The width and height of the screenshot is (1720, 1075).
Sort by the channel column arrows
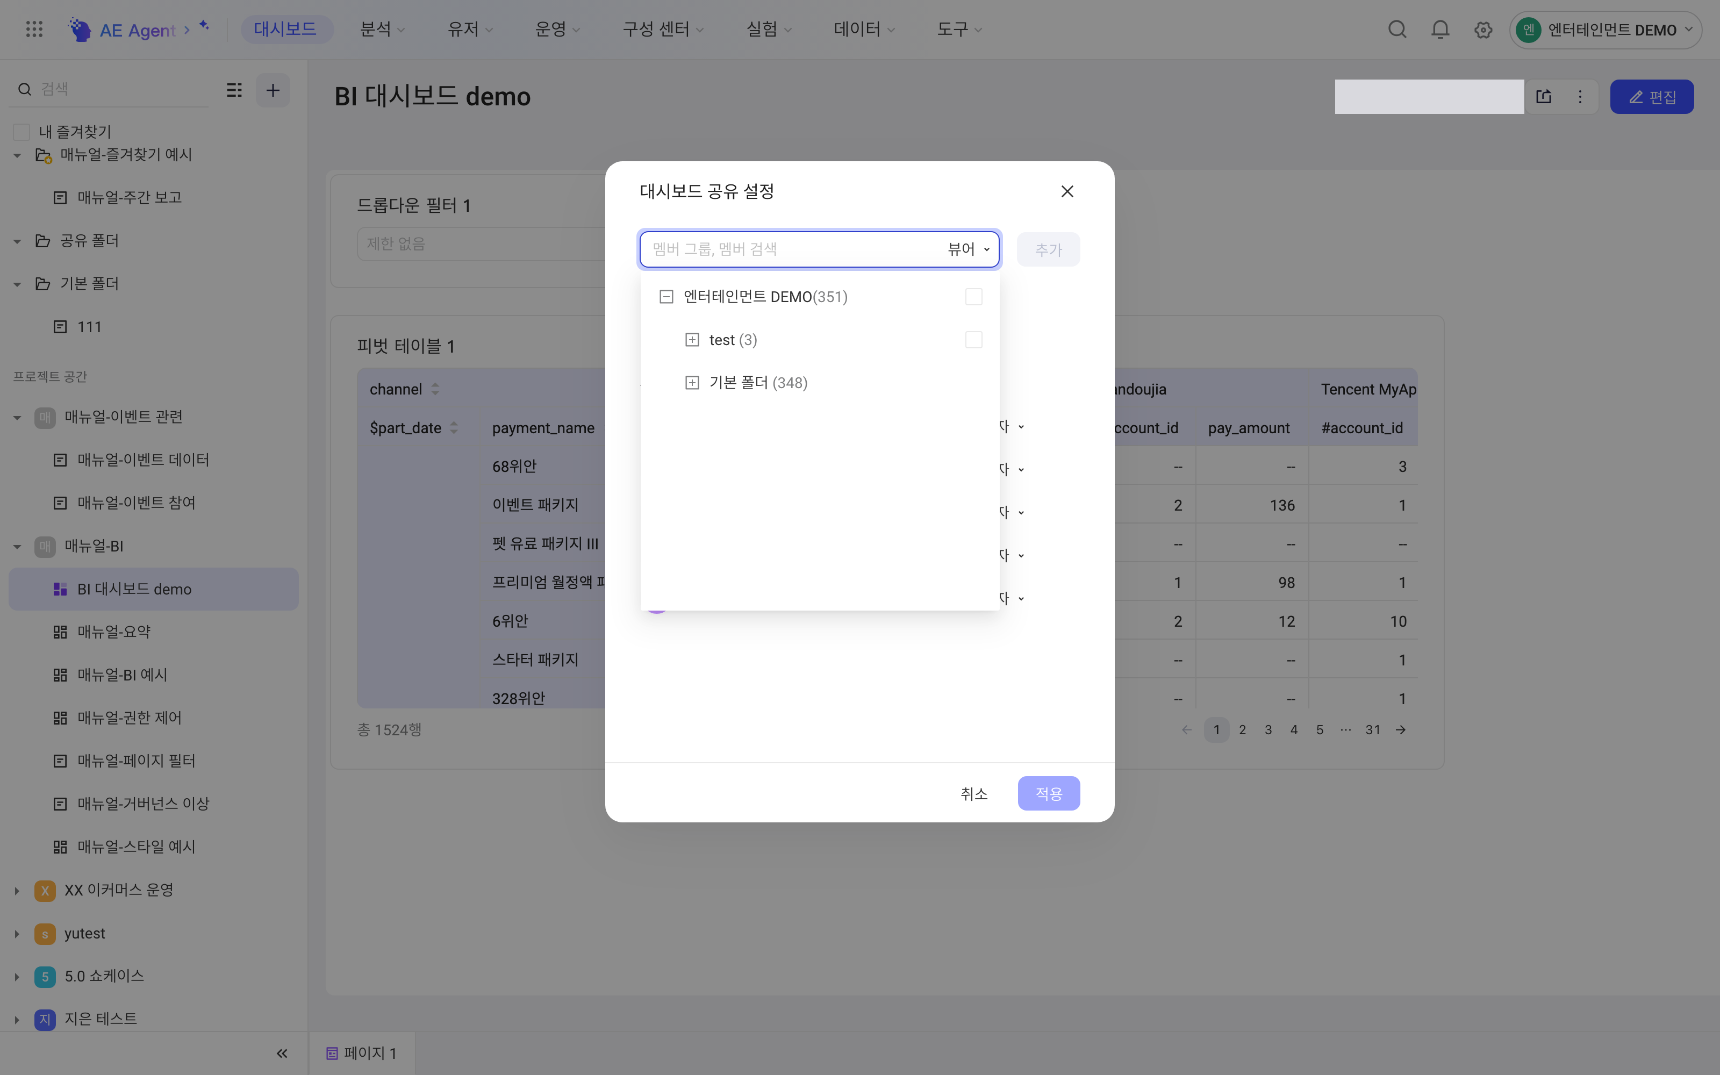435,389
